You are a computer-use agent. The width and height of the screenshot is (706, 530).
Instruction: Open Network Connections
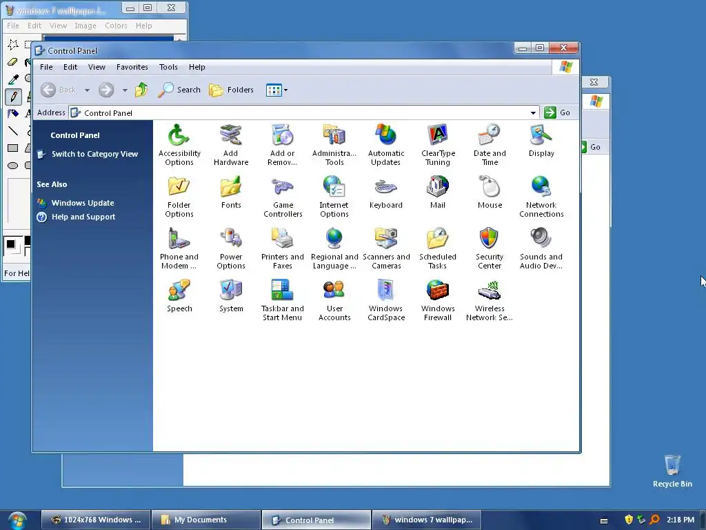pos(541,197)
